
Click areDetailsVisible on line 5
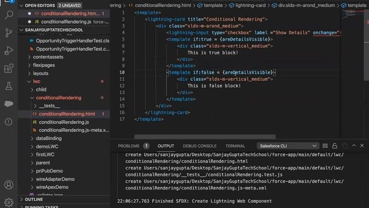[x=245, y=39]
